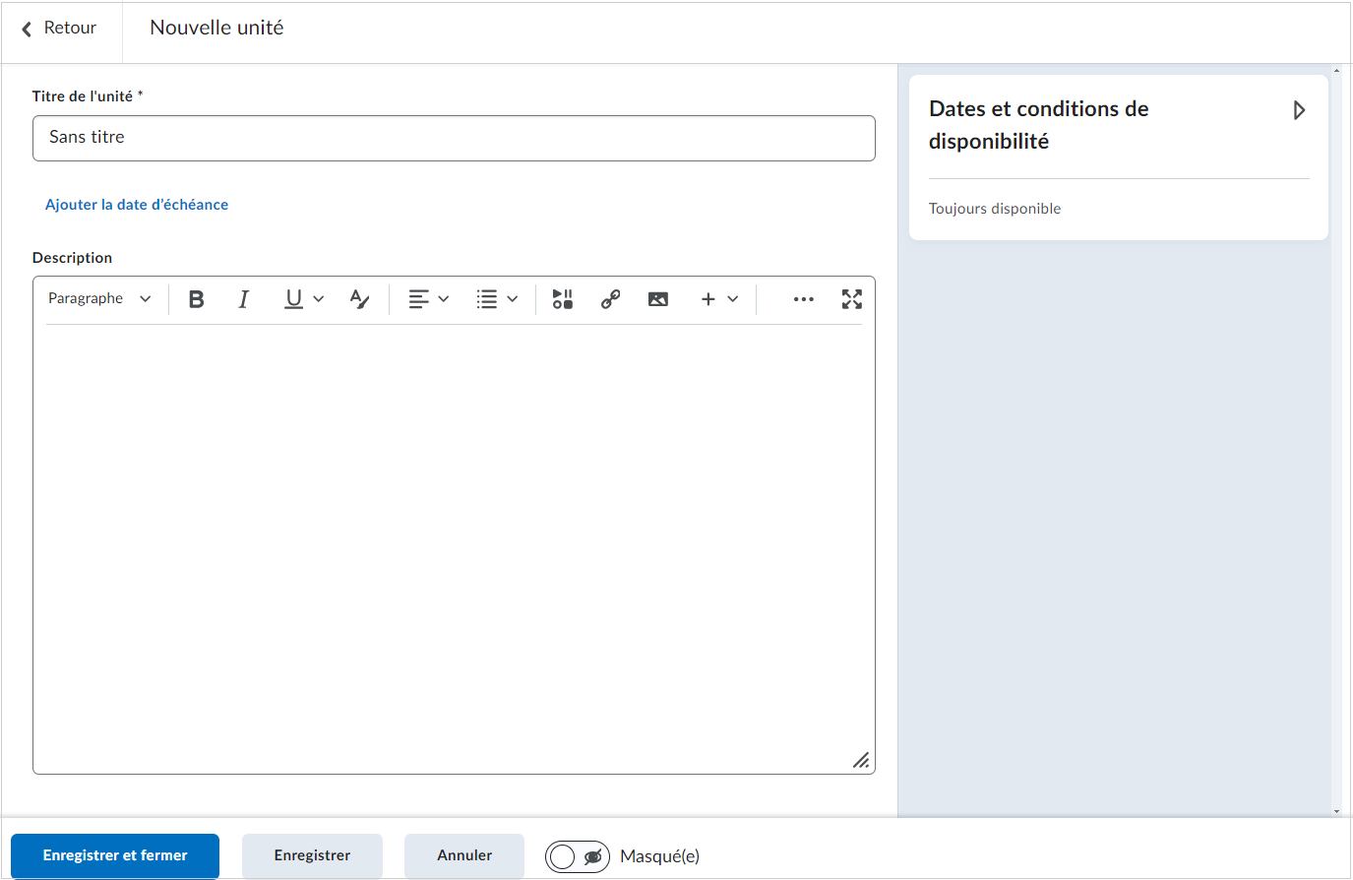Click the back chevron beside Retour

[27, 30]
